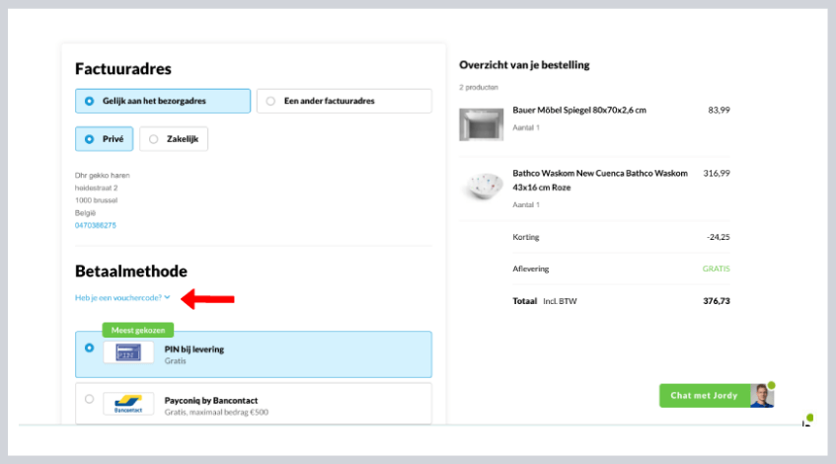Screen dimensions: 836x464
Task: Click the Bathco Waskom product image
Action: (482, 187)
